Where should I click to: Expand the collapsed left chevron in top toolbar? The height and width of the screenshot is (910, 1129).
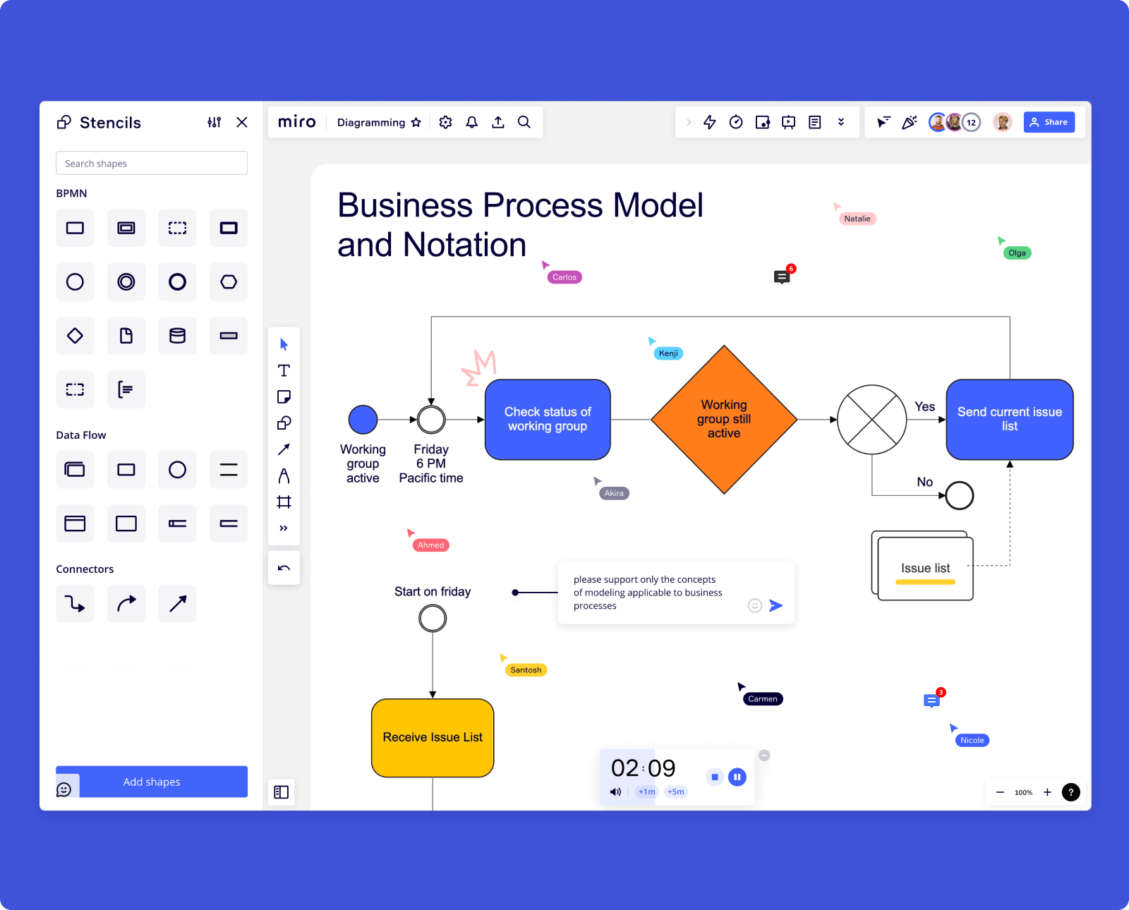[x=689, y=121]
